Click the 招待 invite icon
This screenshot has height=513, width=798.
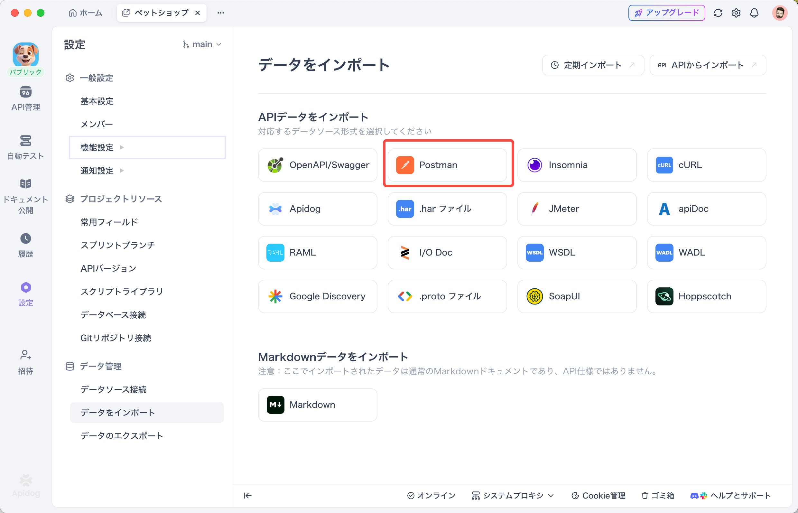[x=26, y=362]
